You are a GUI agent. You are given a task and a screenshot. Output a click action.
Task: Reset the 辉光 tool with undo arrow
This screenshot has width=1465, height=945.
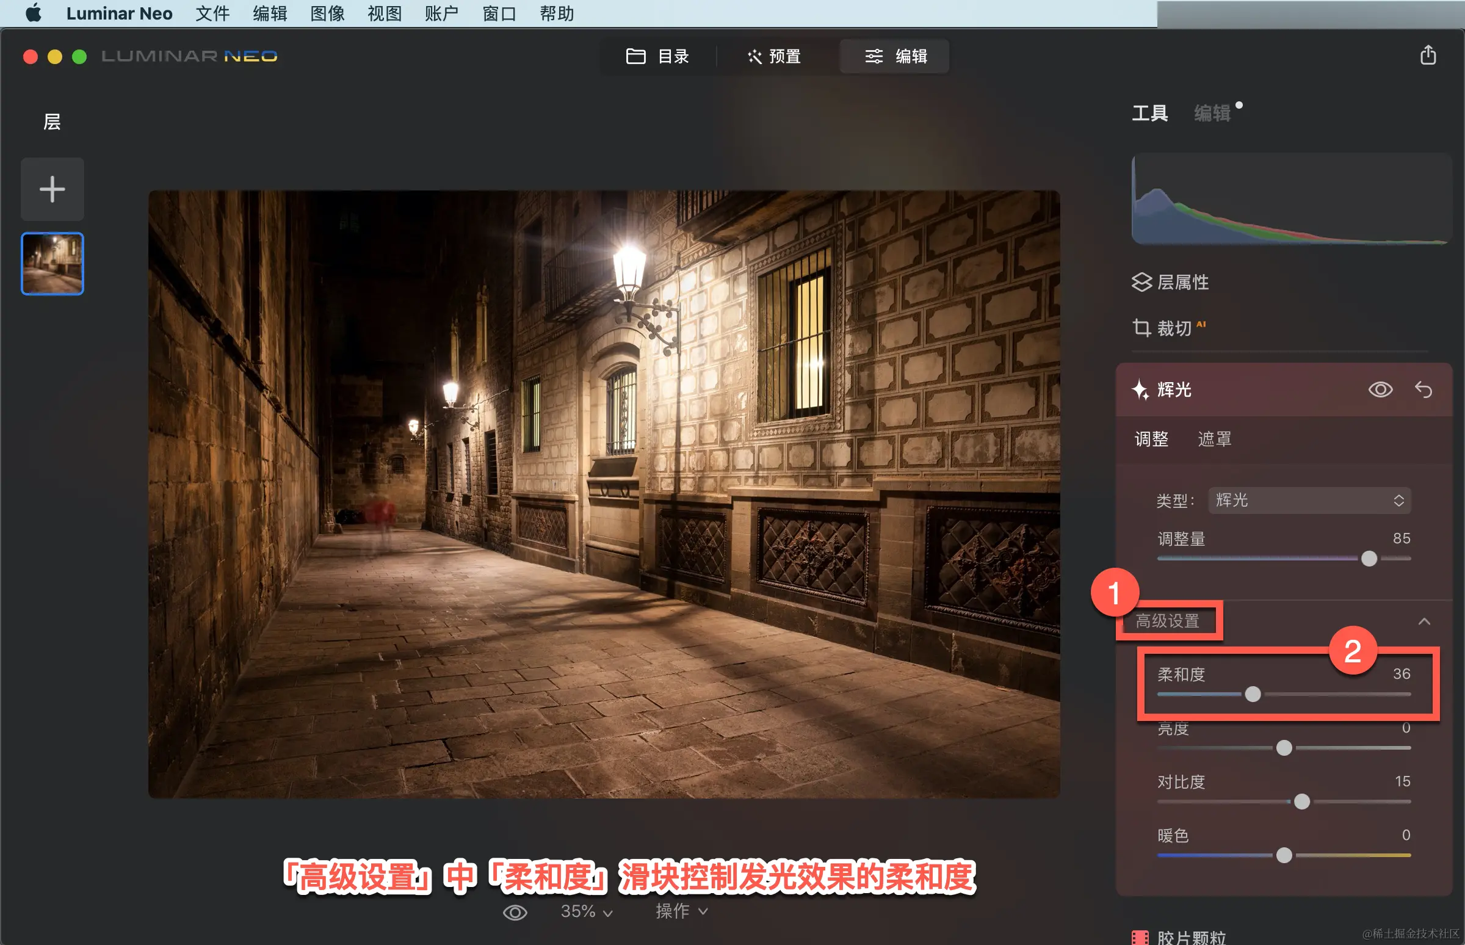click(1423, 389)
